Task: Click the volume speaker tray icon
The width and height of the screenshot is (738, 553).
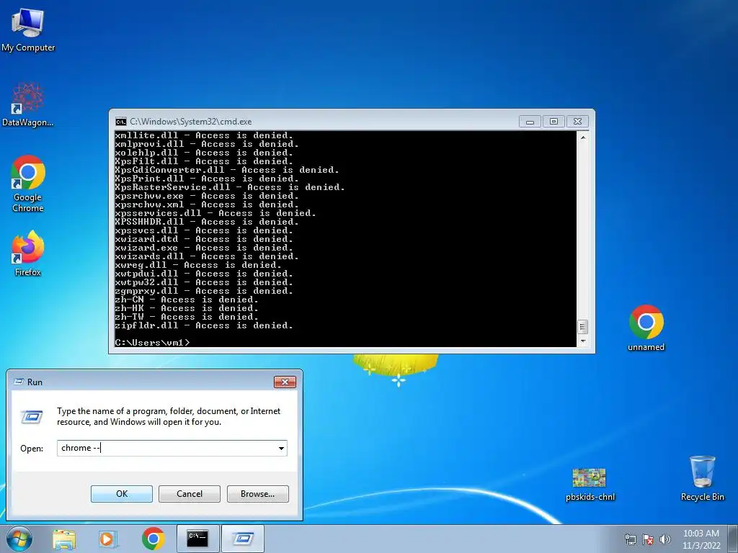Action: (x=665, y=539)
